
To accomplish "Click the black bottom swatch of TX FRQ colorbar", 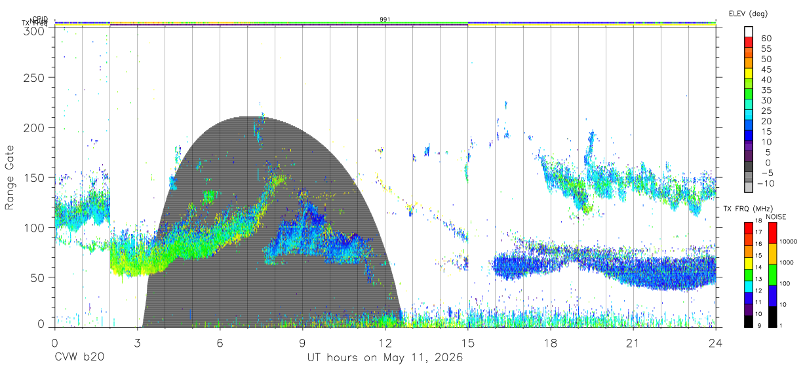I will tap(749, 321).
